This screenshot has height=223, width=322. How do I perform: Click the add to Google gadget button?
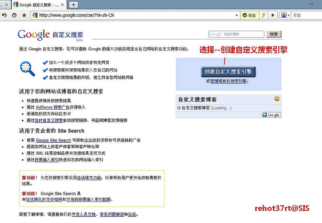click(271, 115)
